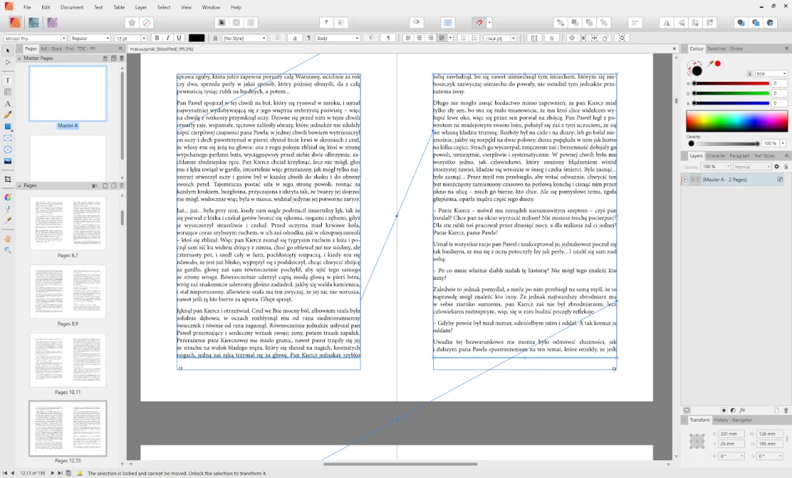Screen dimensions: 792x478
Task: Expand the Master A layer entry
Action: tap(685, 180)
